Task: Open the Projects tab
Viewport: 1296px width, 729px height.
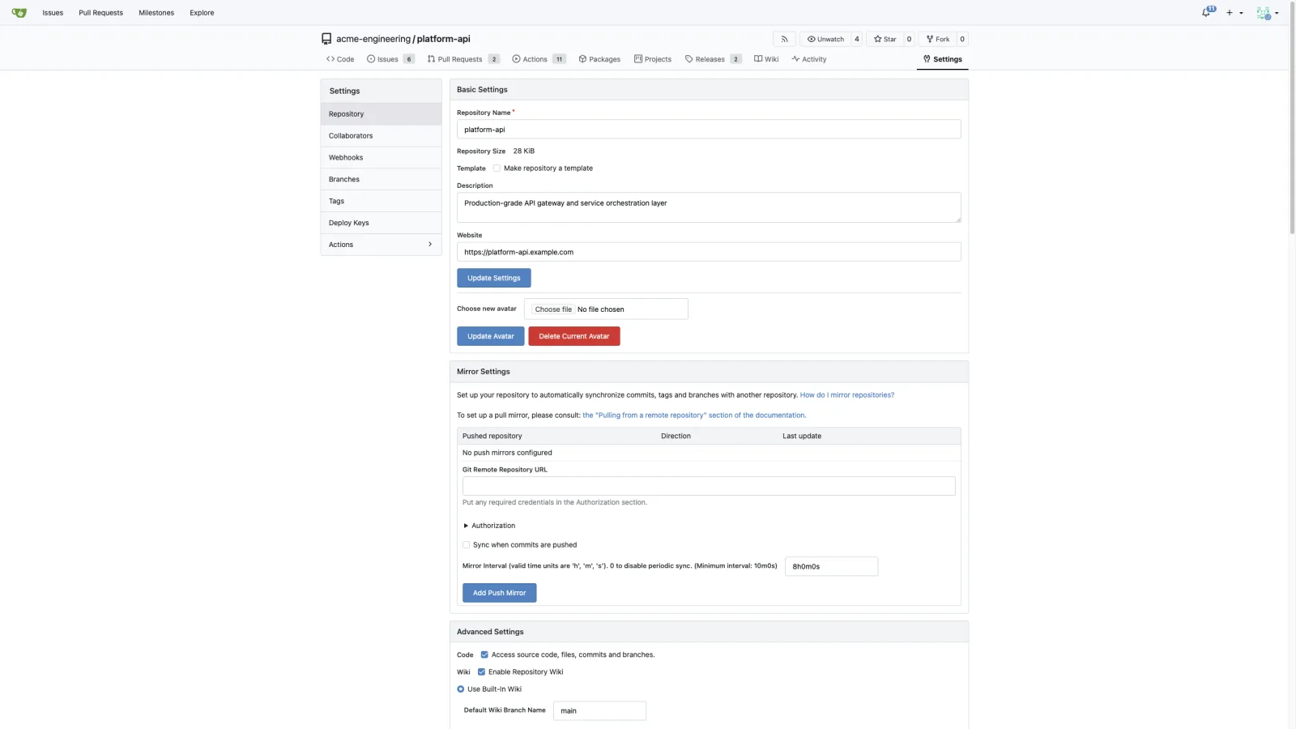Action: point(653,59)
